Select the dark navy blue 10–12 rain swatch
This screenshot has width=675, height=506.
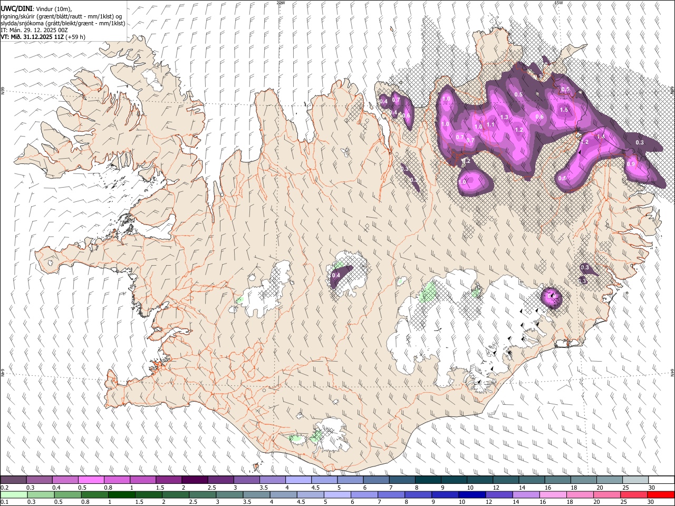tap(471, 494)
